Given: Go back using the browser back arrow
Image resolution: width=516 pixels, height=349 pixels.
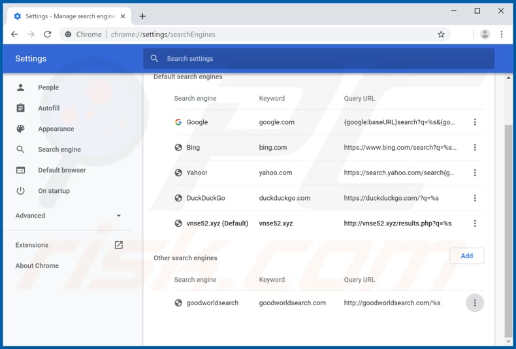Looking at the screenshot, I should click(x=14, y=34).
